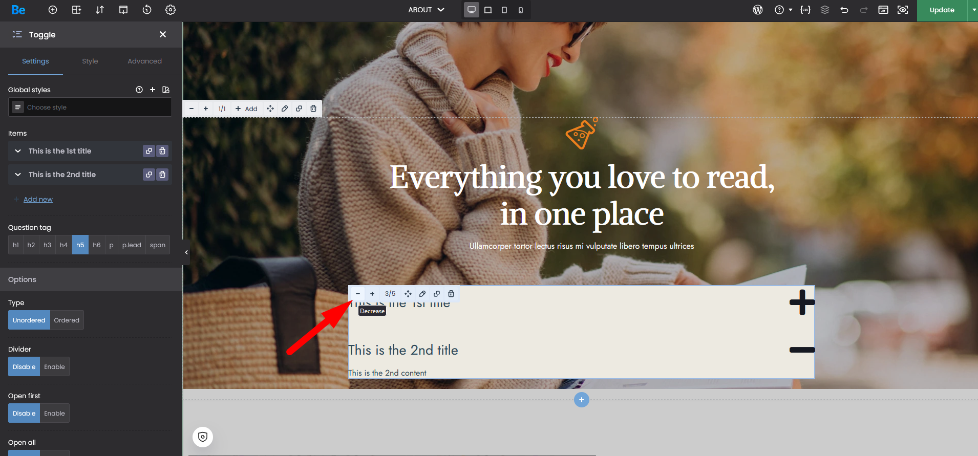Screen dimensions: 978x456
Task: Select h3 as the question tag
Action: (x=47, y=245)
